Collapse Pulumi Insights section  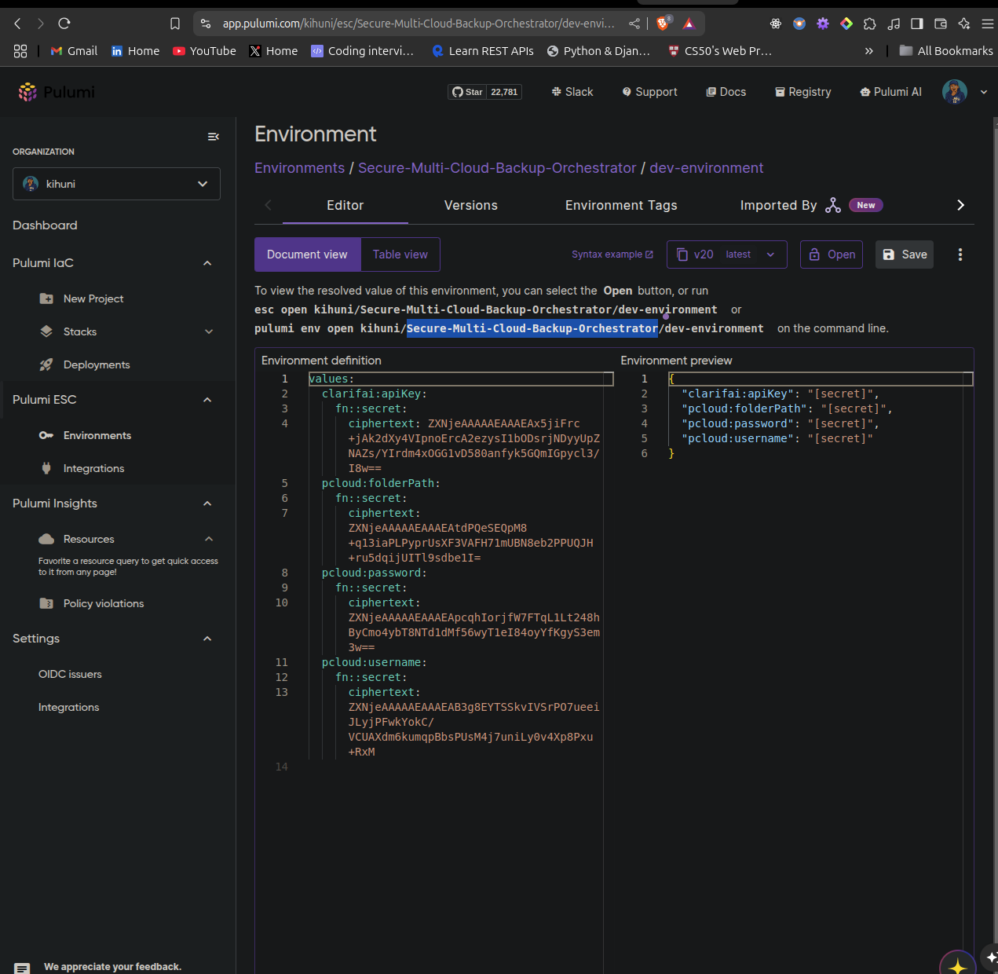(207, 503)
